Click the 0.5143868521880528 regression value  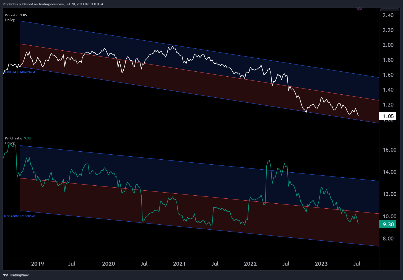20,216
